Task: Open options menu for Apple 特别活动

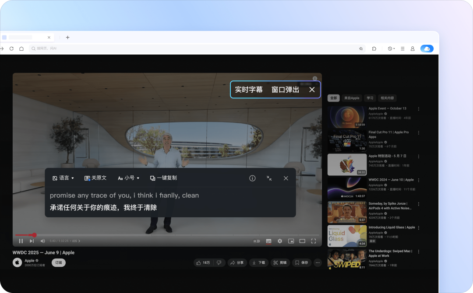Action: (418, 156)
